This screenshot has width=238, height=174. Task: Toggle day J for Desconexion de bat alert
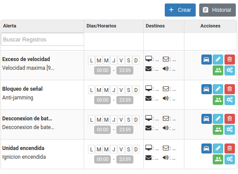tap(114, 119)
